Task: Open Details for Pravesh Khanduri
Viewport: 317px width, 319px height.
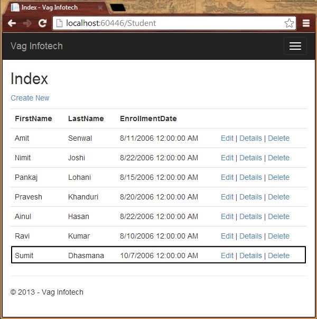Action: [x=250, y=197]
